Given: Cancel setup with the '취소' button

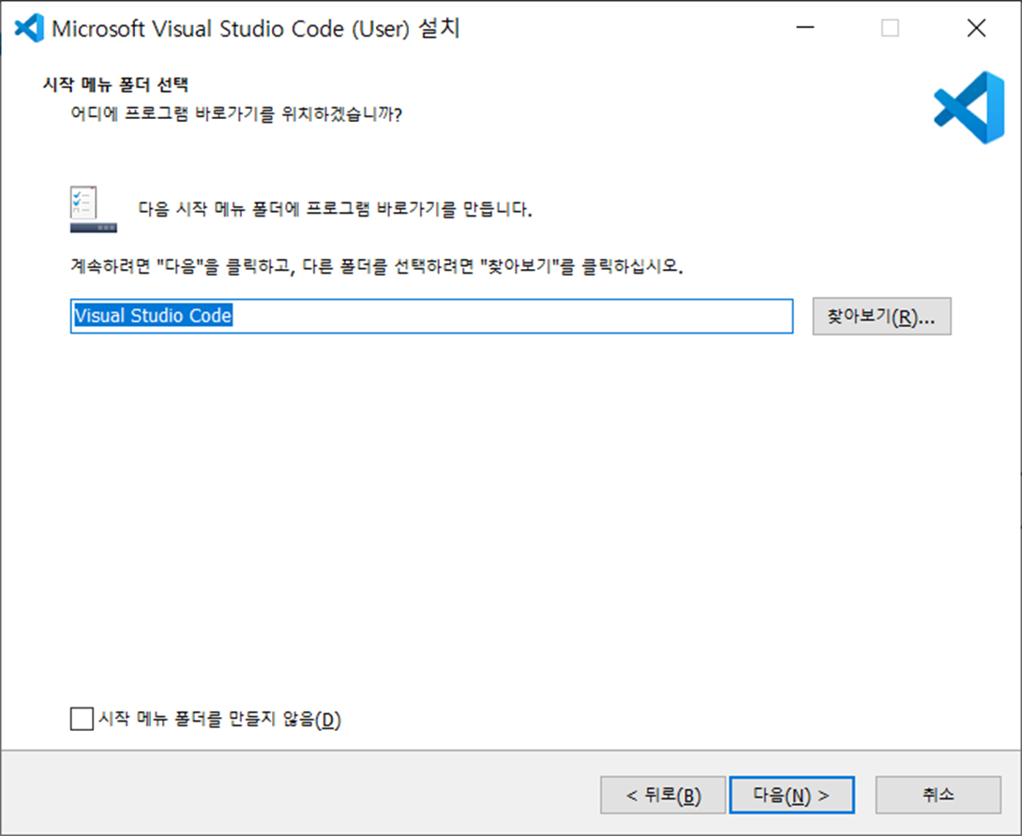Looking at the screenshot, I should (x=938, y=795).
